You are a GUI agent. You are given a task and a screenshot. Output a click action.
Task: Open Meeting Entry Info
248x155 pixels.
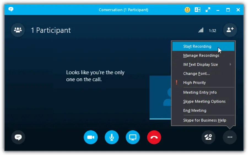[x=203, y=92]
